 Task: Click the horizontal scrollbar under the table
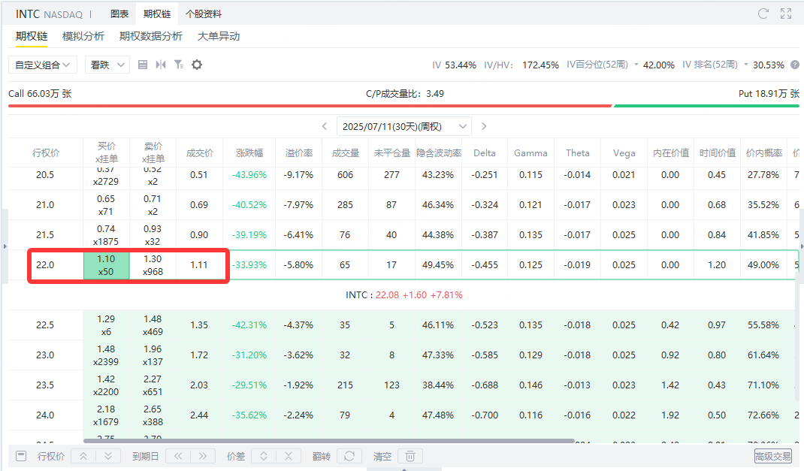pyautogui.click(x=328, y=441)
